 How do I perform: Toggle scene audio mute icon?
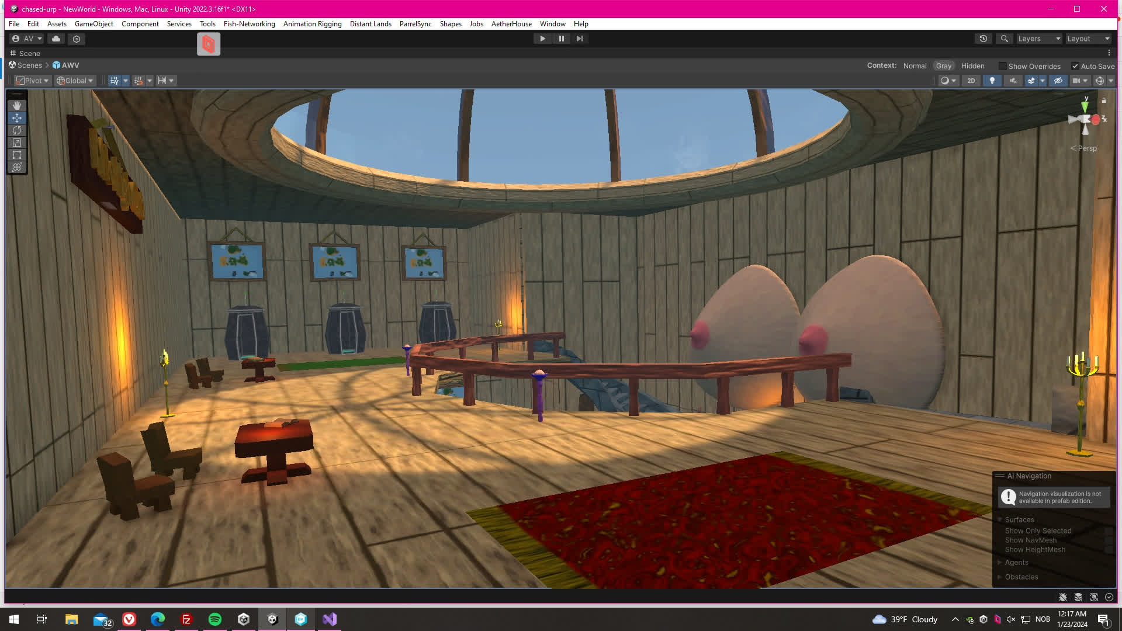coord(1013,81)
